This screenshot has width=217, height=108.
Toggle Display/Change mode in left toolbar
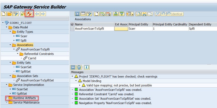tap(16, 14)
